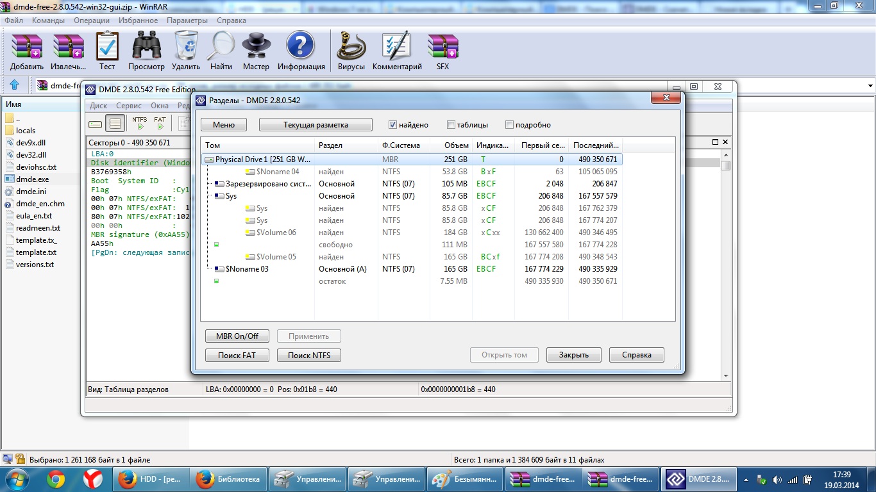Select the DMDE 2.8 taskbar button
The height and width of the screenshot is (492, 876).
click(x=700, y=479)
